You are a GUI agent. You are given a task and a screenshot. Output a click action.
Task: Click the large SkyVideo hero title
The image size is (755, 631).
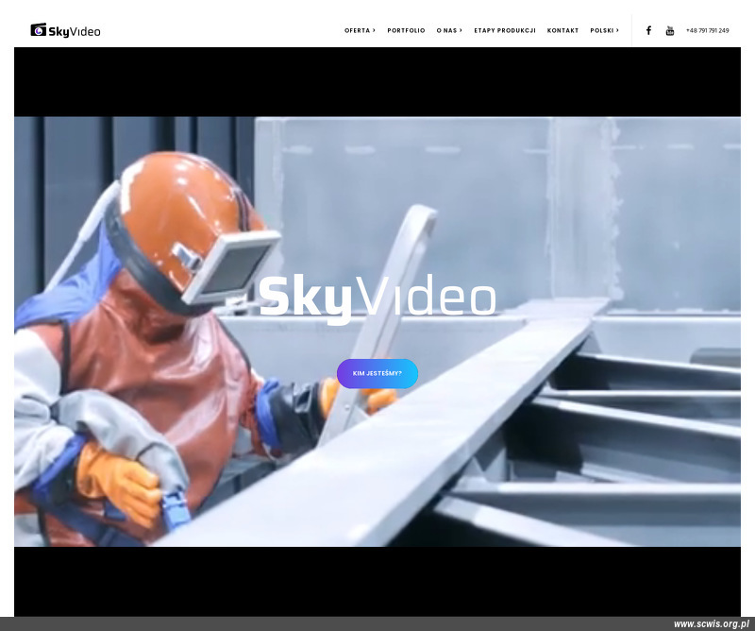click(377, 298)
